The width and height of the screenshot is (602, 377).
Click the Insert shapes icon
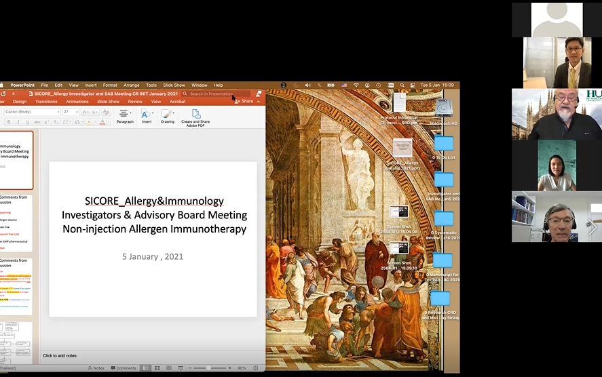pyautogui.click(x=147, y=114)
